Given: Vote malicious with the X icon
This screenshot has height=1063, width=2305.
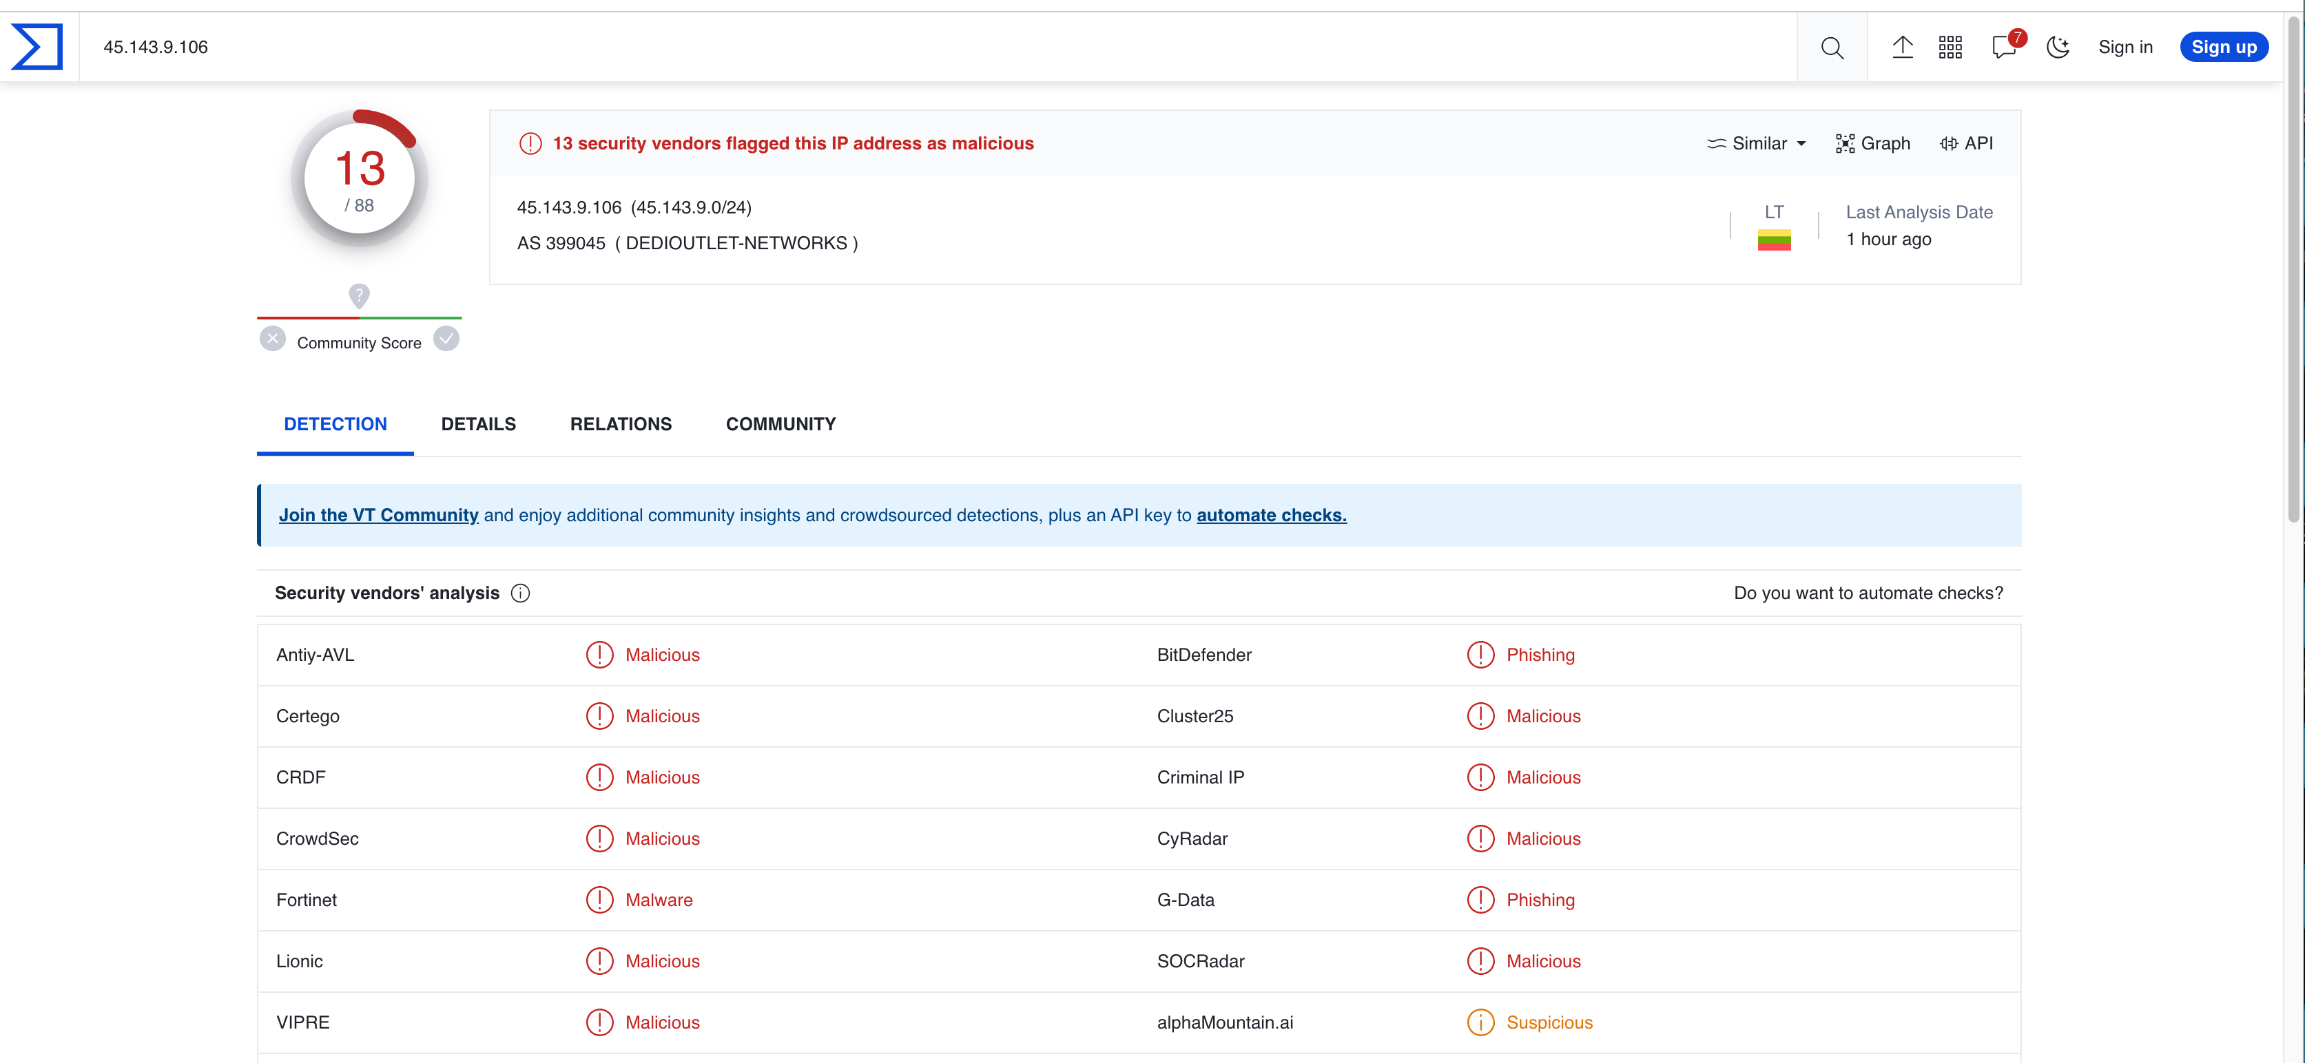Looking at the screenshot, I should [x=273, y=339].
